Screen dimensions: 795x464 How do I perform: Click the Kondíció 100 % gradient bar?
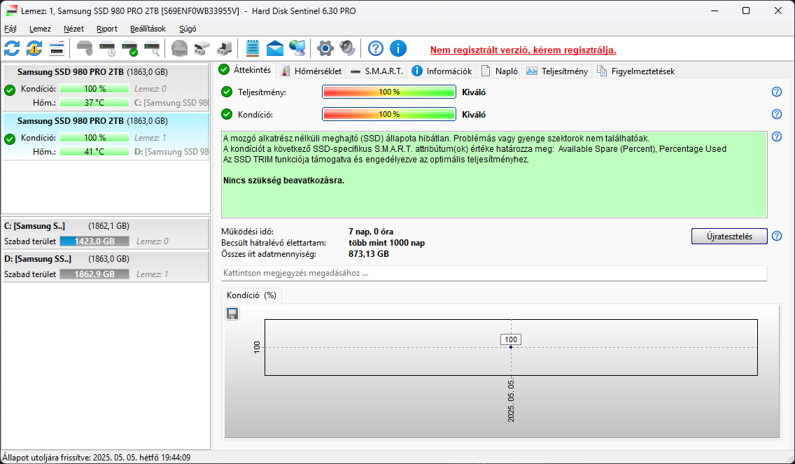click(x=389, y=114)
